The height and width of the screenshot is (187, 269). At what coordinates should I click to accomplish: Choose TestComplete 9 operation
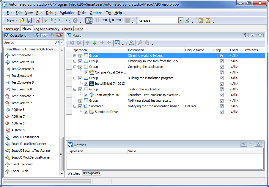tap(23, 69)
